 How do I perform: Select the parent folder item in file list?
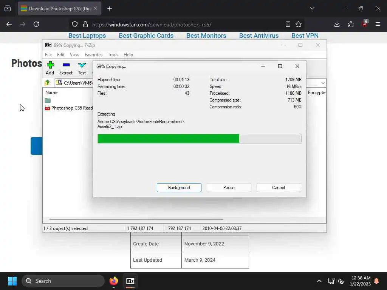(48, 100)
